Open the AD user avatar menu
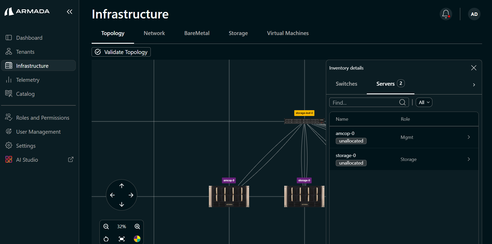Viewport: 492px width, 244px height. [x=474, y=14]
